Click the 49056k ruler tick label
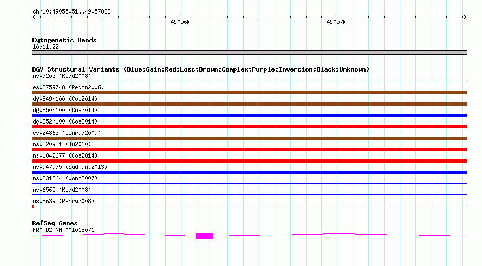This screenshot has height=266, width=482. (180, 22)
